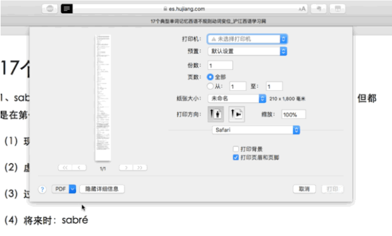Enable 打印背景 checkbox
Viewport: 392px width, 236px height.
tap(235, 149)
